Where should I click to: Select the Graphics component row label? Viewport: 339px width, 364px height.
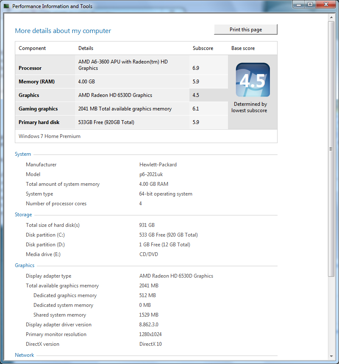point(29,95)
